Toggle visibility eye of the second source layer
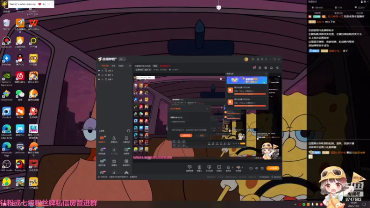Image resolution: width=370 pixels, height=208 pixels. (x=99, y=75)
